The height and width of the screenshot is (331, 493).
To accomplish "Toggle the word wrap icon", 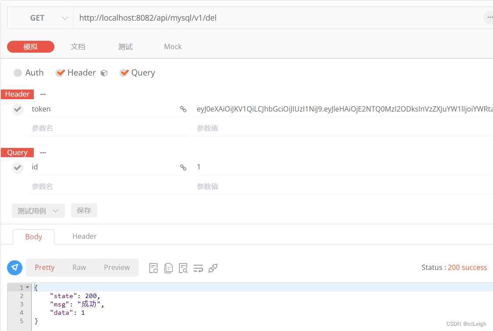I will coord(198,268).
